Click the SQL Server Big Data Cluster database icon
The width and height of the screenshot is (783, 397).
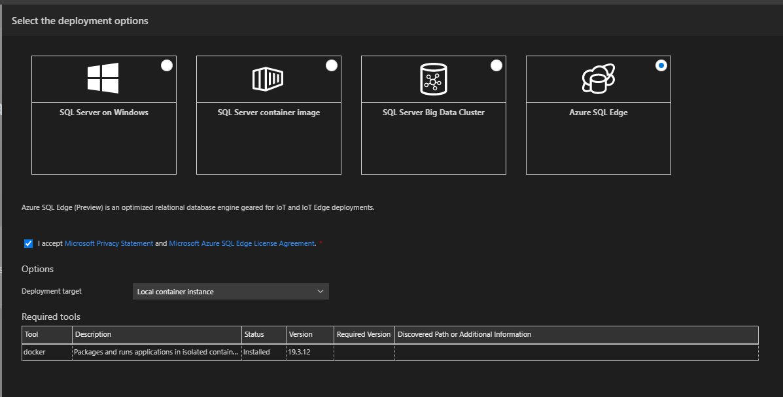(433, 78)
